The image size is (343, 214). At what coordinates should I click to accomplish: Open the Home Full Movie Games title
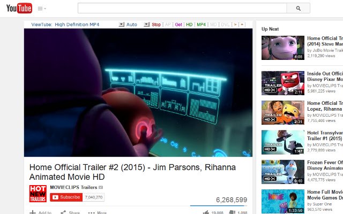click(x=325, y=195)
